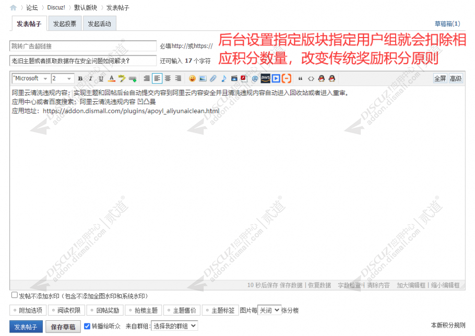Image resolution: width=475 pixels, height=336 pixels.
Task: Expand the 阅读权限 section
Action: pos(66,310)
